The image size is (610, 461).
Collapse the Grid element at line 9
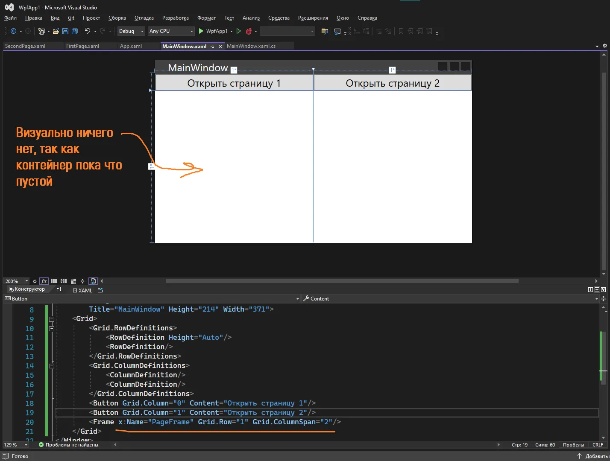(52, 319)
